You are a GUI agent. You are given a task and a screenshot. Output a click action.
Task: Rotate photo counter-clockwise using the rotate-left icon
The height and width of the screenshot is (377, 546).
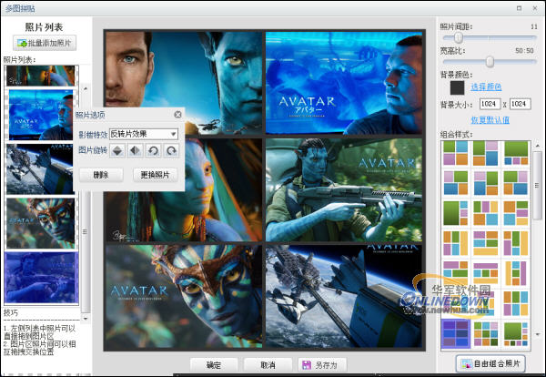[x=152, y=150]
